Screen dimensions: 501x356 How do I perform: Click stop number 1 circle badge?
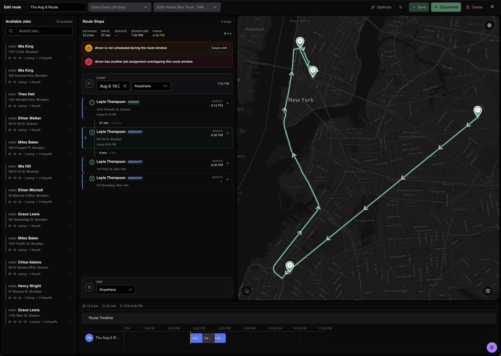[92, 102]
